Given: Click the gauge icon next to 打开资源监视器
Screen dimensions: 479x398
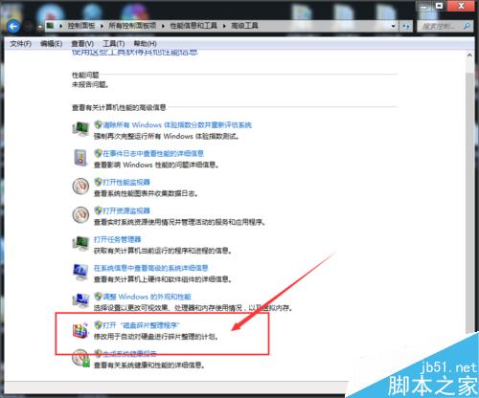Looking at the screenshot, I should (x=80, y=215).
